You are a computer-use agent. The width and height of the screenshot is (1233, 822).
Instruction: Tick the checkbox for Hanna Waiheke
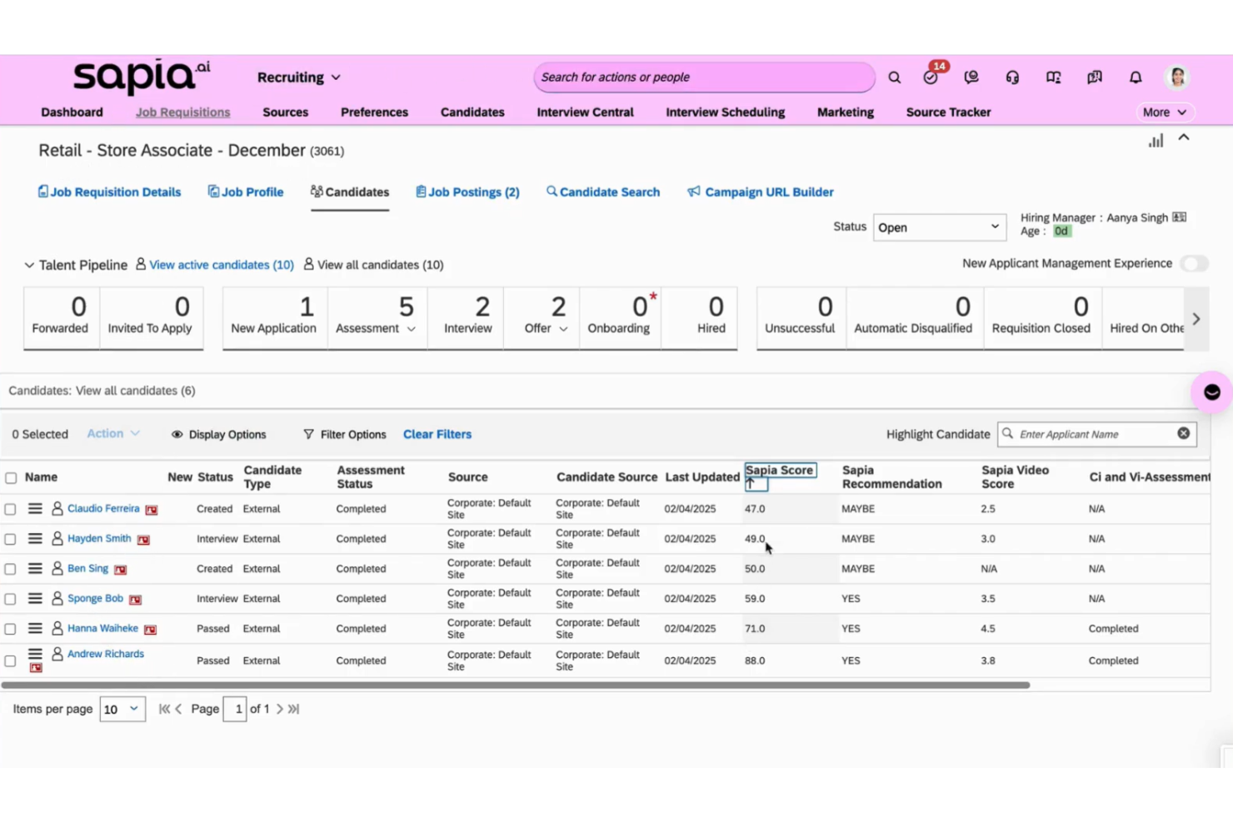tap(10, 629)
